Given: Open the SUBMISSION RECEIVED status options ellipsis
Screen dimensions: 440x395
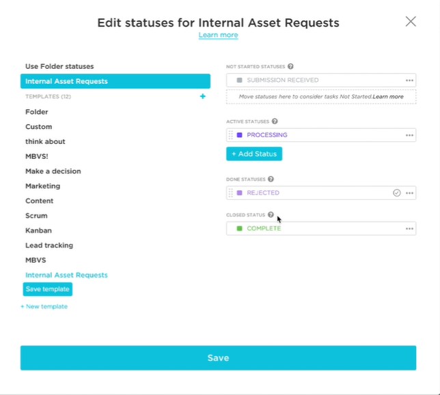Looking at the screenshot, I should click(x=409, y=81).
